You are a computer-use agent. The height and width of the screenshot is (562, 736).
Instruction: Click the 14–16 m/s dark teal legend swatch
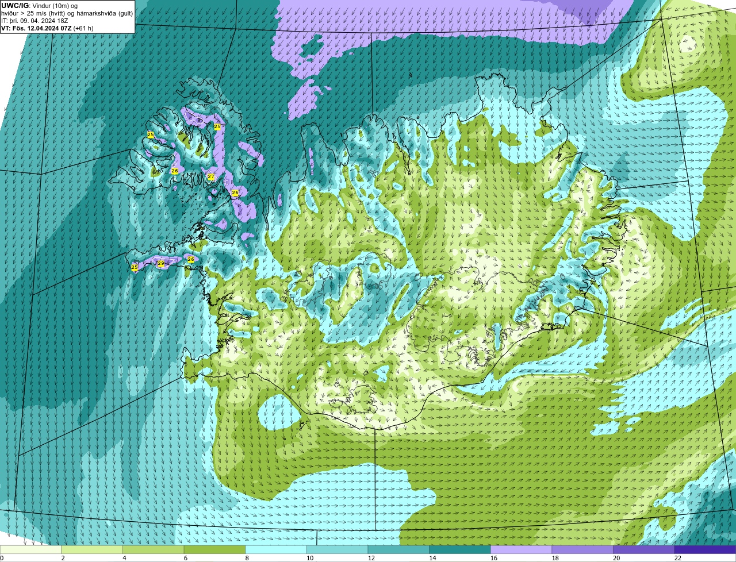[460, 549]
